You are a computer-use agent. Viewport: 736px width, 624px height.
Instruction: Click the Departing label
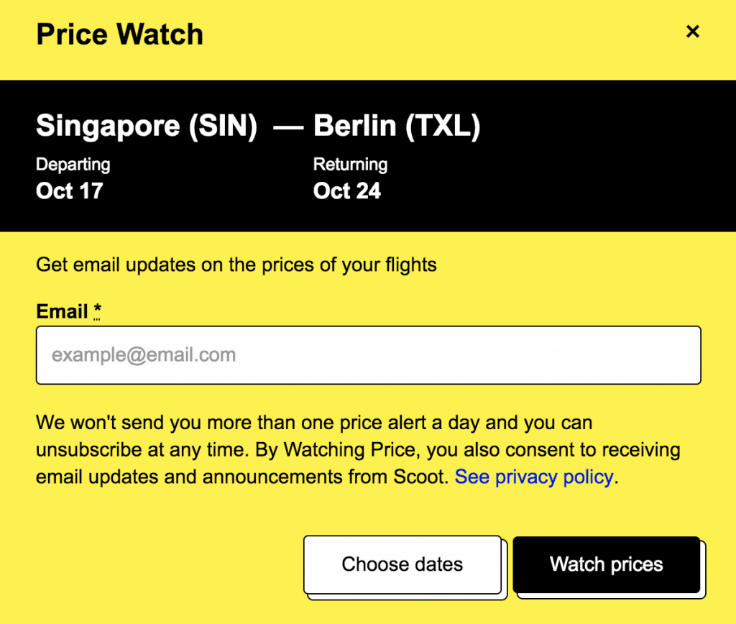click(73, 165)
